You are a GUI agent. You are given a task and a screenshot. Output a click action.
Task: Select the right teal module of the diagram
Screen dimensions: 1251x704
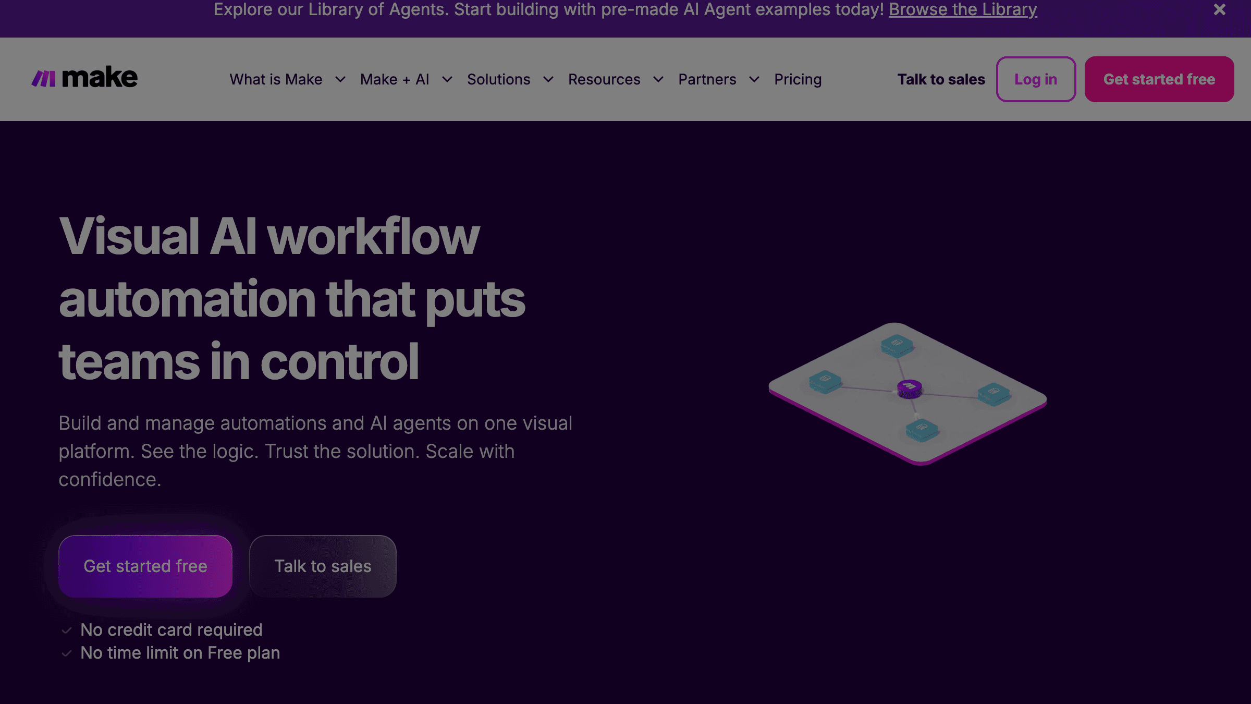click(995, 394)
